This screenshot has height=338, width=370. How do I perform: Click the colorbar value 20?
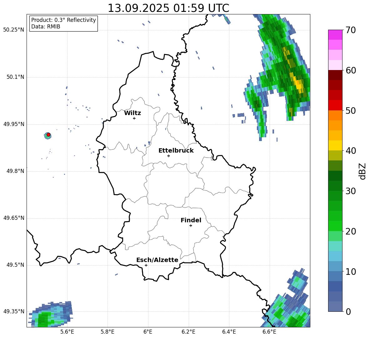click(x=351, y=231)
